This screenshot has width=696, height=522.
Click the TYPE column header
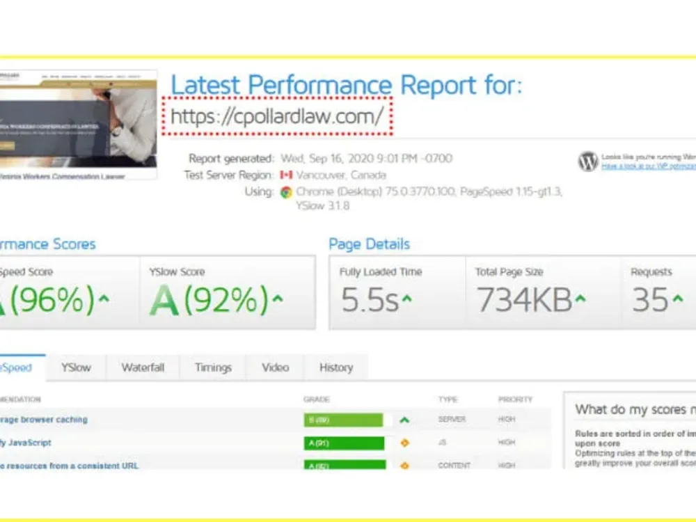click(x=448, y=400)
